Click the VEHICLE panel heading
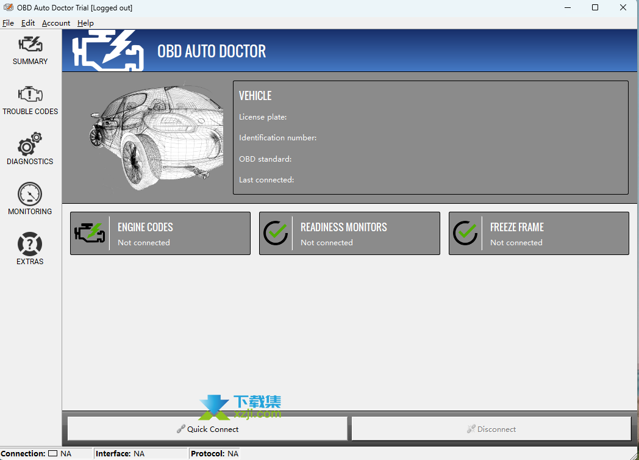Image resolution: width=639 pixels, height=460 pixels. pos(255,96)
